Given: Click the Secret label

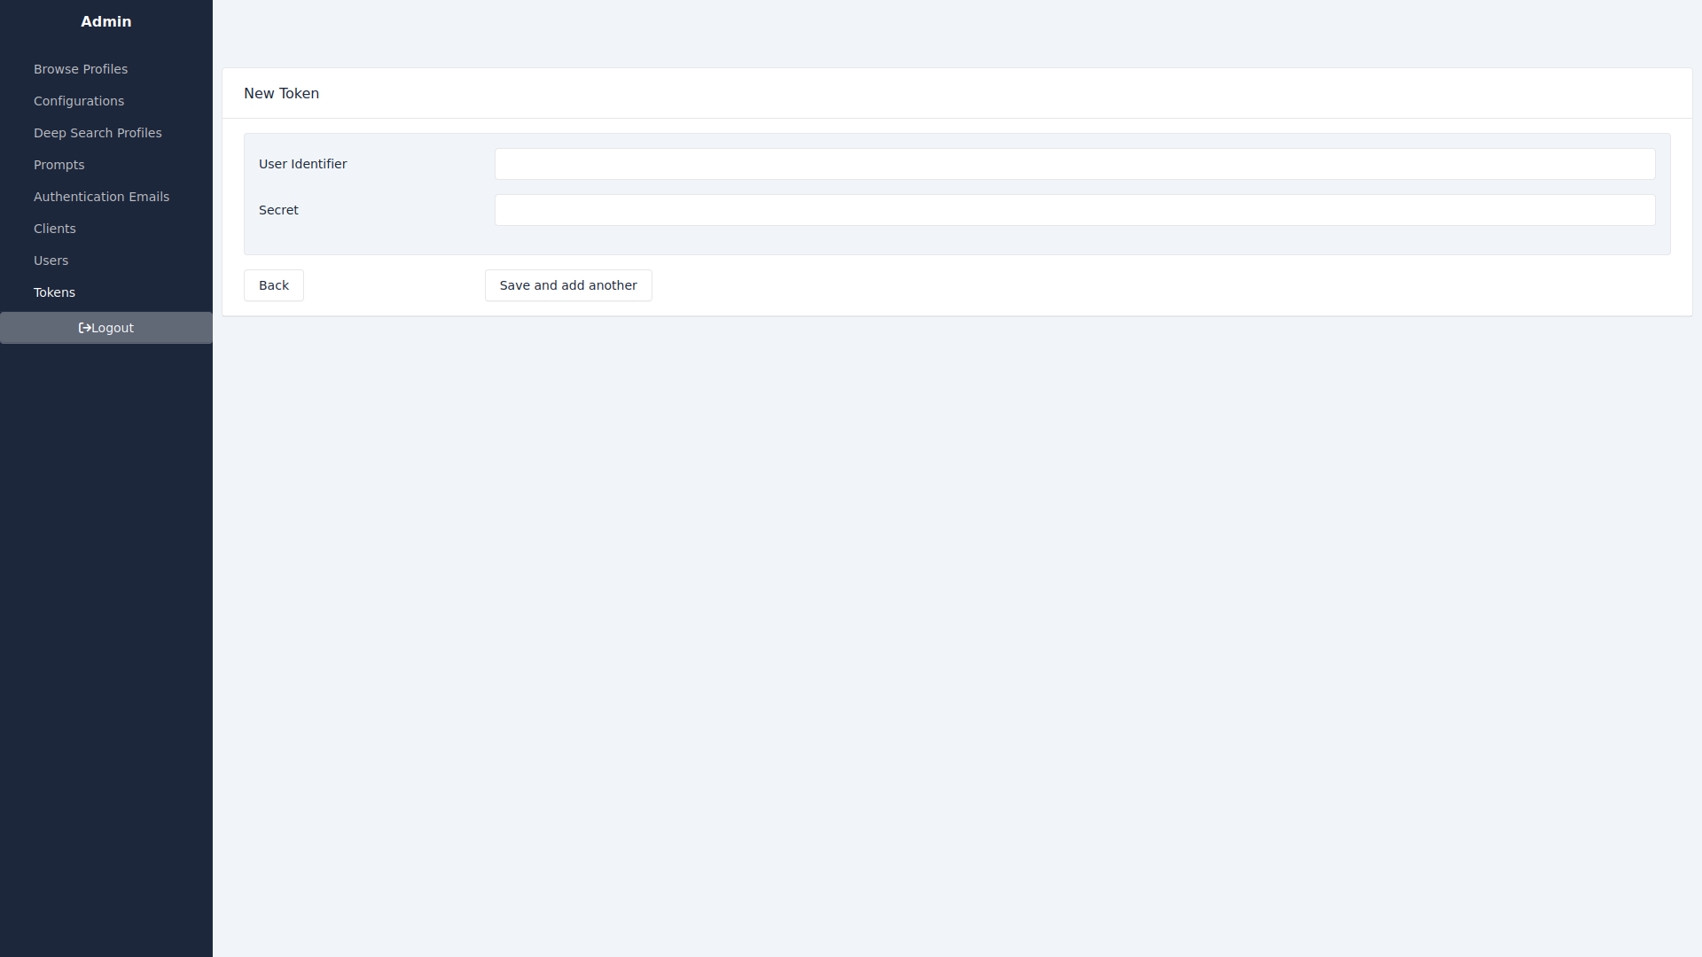Looking at the screenshot, I should coord(278,210).
